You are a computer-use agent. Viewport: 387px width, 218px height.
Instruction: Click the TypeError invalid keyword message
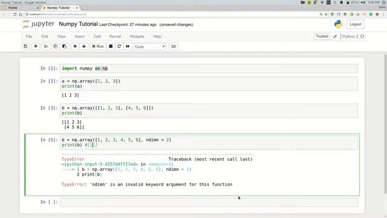tap(147, 184)
